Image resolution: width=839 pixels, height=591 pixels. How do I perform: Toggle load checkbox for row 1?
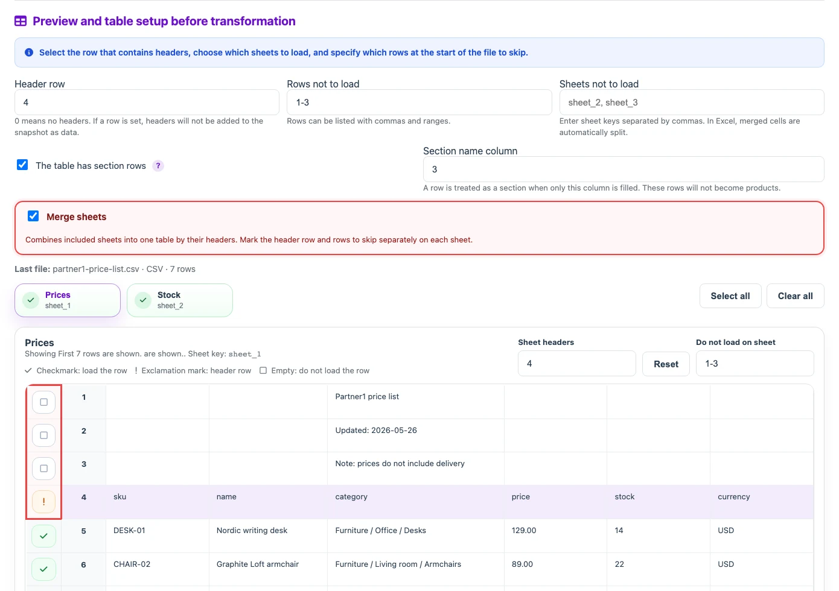click(43, 402)
